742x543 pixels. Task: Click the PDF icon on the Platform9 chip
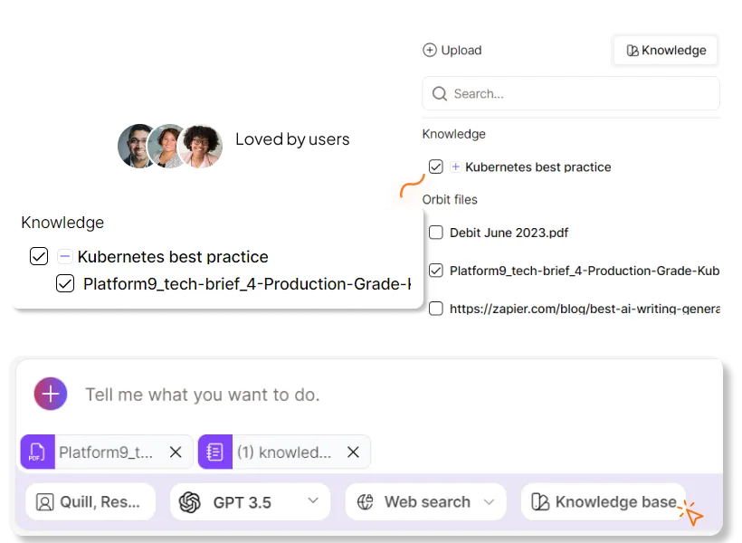pos(38,452)
